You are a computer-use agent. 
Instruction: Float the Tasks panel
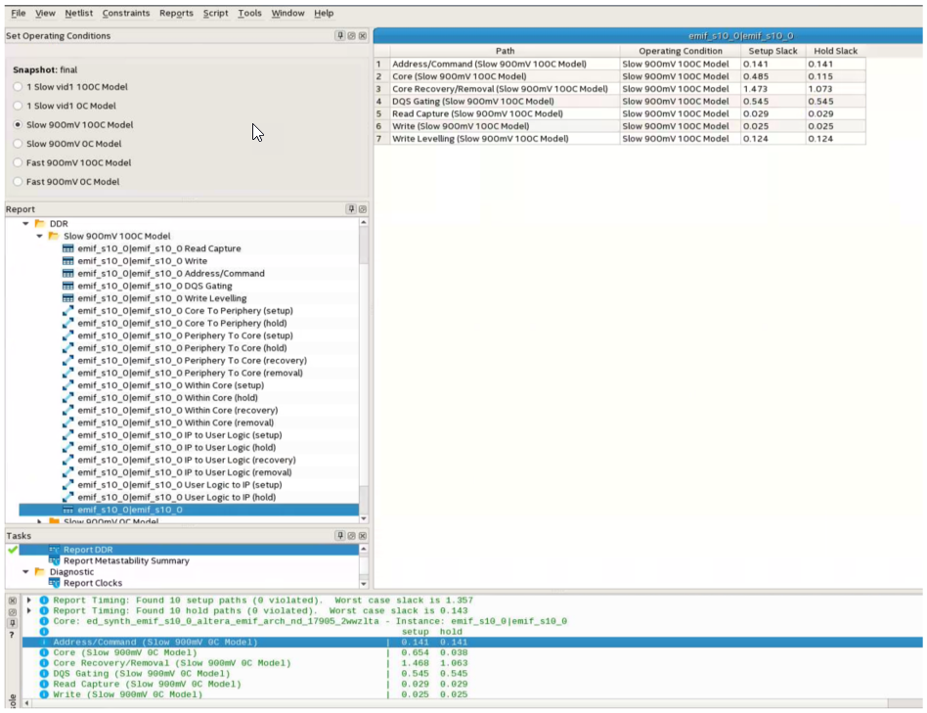pos(351,536)
